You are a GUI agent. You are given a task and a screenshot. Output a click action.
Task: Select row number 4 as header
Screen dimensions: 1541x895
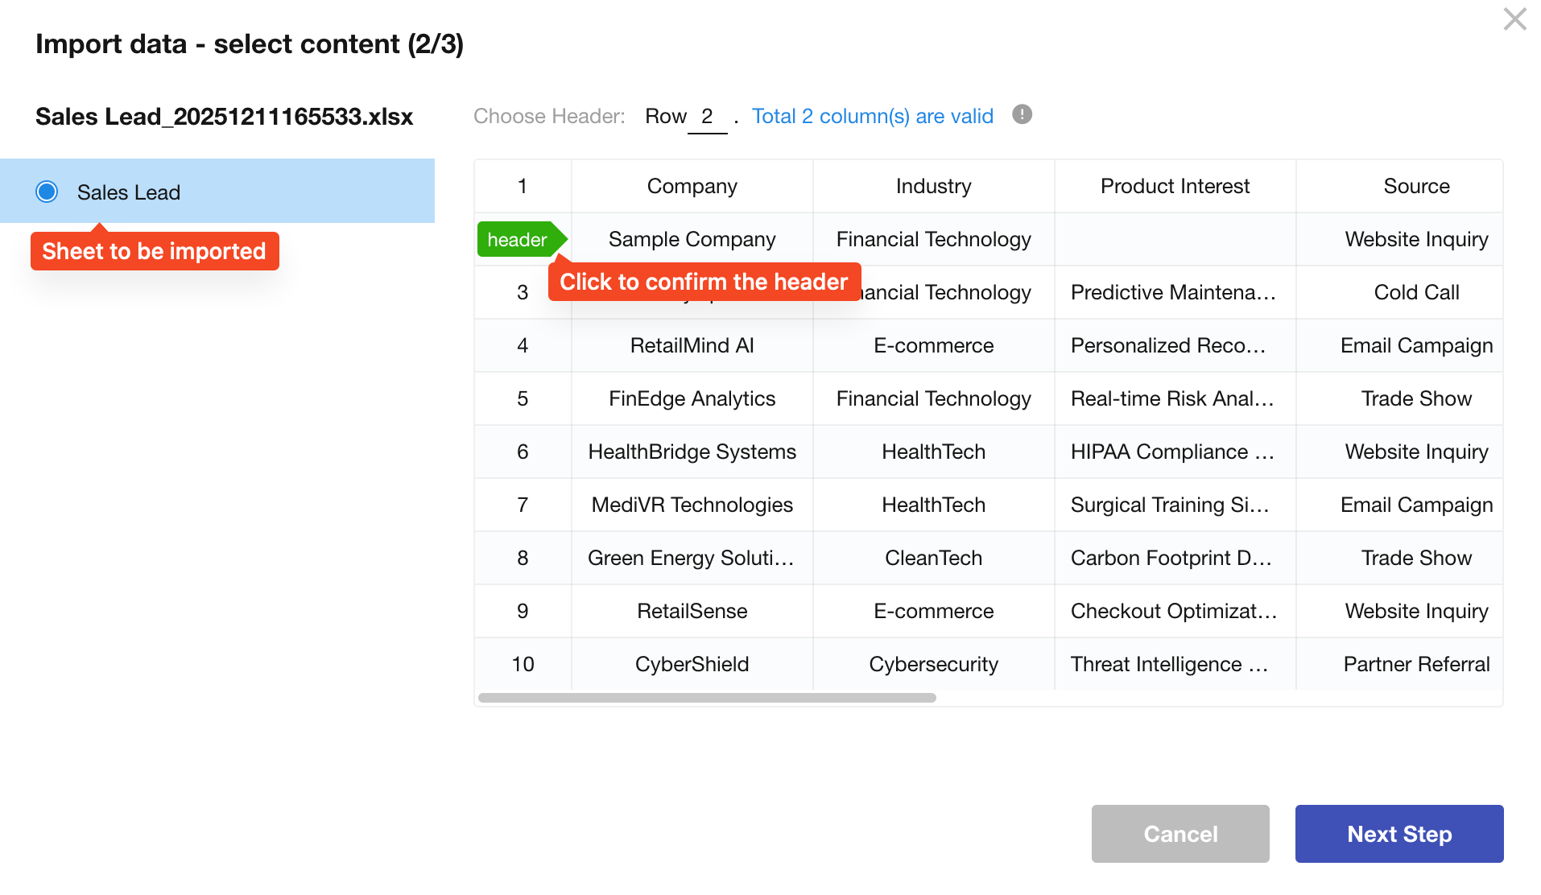[523, 345]
